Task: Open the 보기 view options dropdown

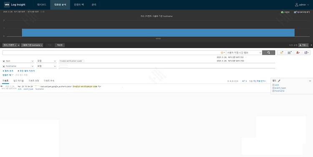Action: click(245, 81)
